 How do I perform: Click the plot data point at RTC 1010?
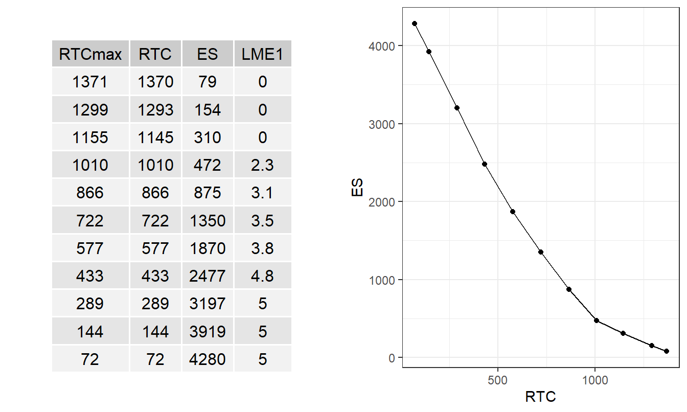point(597,321)
